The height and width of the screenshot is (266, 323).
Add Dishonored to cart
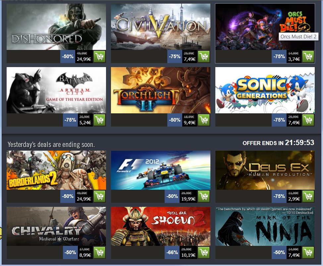click(x=99, y=57)
